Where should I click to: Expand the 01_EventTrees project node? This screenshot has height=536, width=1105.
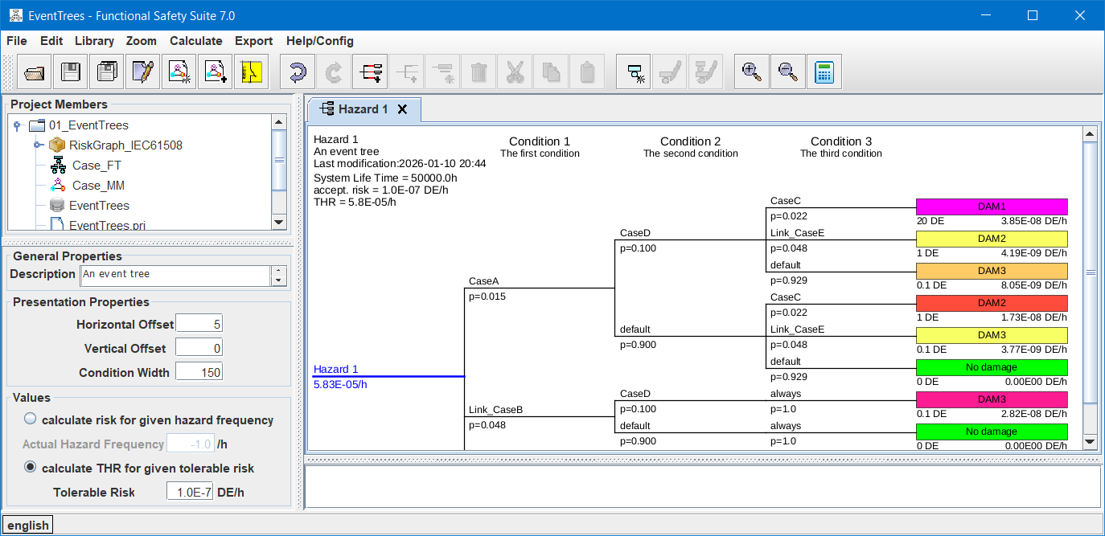[17, 125]
